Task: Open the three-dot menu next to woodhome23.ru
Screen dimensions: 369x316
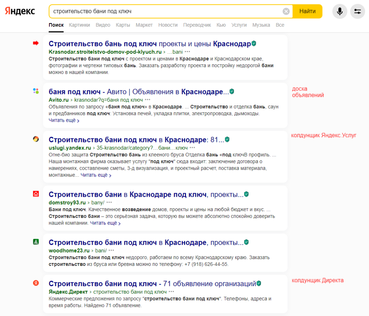Action: point(111,250)
